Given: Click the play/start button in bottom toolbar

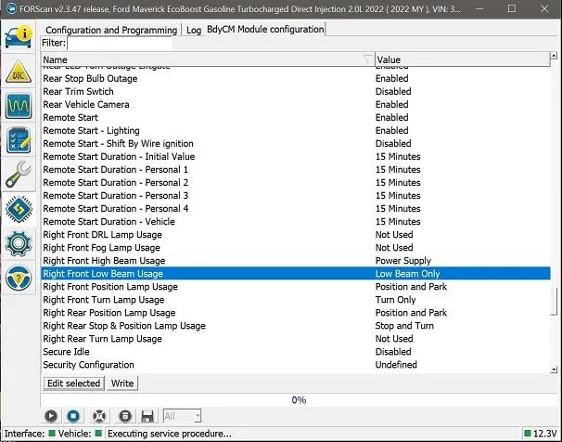Looking at the screenshot, I should [51, 416].
